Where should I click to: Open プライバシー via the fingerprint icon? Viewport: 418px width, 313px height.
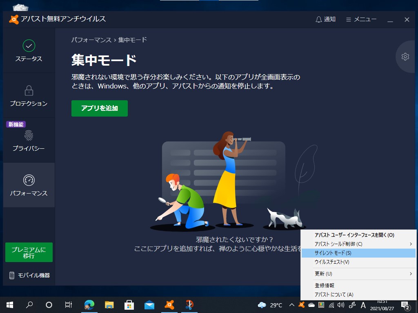coord(29,136)
